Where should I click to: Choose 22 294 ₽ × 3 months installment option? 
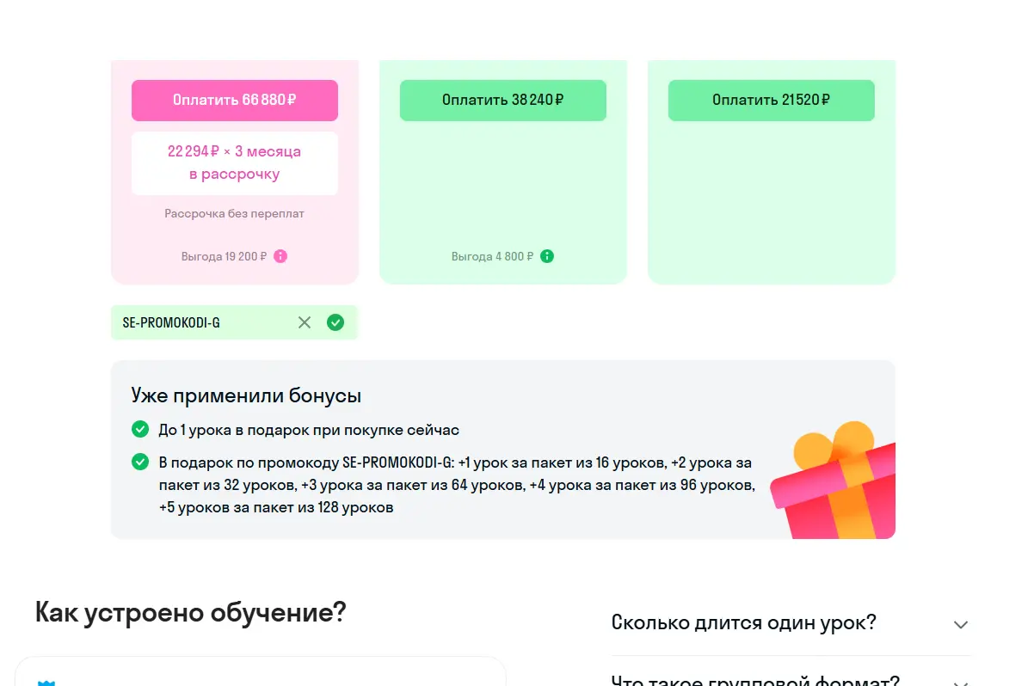235,163
